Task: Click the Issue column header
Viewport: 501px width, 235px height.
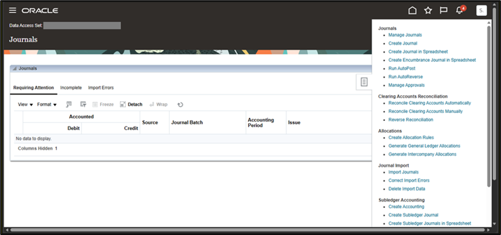Action: (x=329, y=123)
